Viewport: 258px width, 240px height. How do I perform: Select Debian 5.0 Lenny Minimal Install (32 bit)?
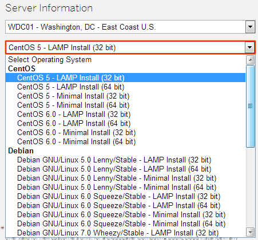pos(125,178)
